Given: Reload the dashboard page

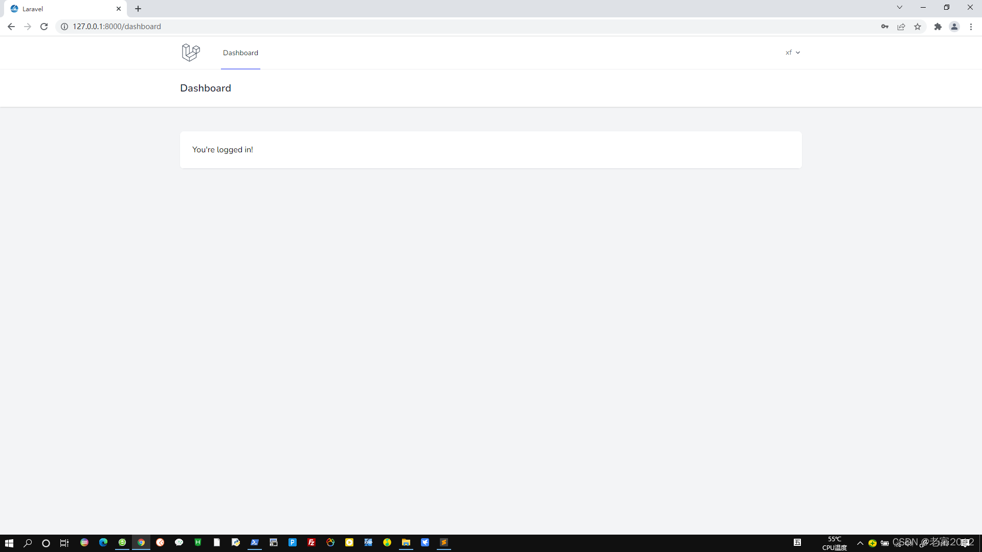Looking at the screenshot, I should 44,27.
